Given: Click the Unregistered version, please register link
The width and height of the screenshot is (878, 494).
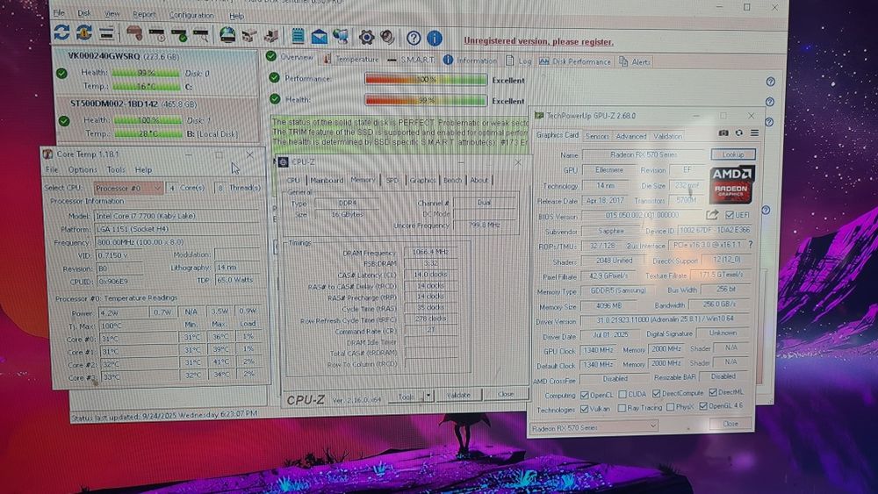Looking at the screenshot, I should coord(538,41).
